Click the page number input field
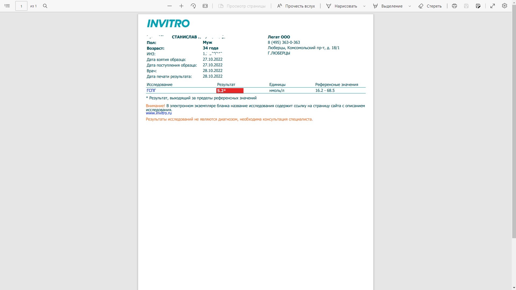This screenshot has width=516, height=290. [x=21, y=6]
